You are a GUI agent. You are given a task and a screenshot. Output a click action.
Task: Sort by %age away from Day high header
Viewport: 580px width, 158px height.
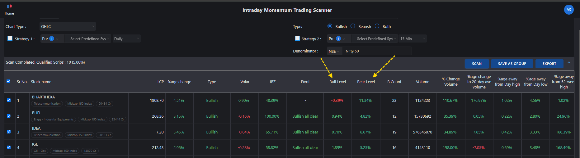tap(507, 82)
